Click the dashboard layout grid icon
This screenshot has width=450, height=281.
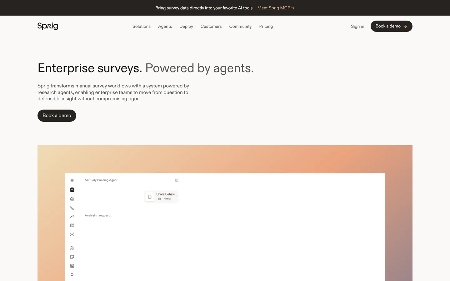[72, 225]
